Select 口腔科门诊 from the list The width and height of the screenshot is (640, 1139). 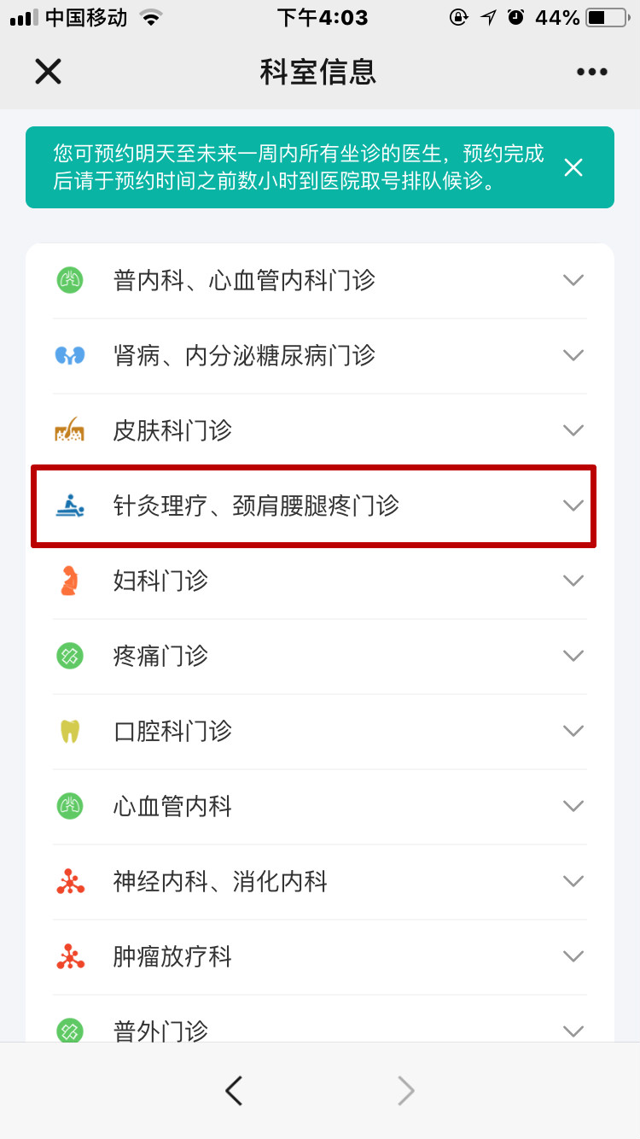(x=320, y=731)
